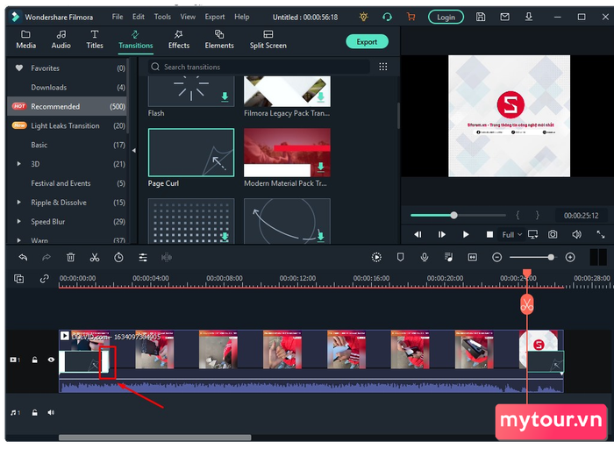Viewport: 614px width, 449px height.
Task: Stop the preview playback
Action: click(489, 234)
